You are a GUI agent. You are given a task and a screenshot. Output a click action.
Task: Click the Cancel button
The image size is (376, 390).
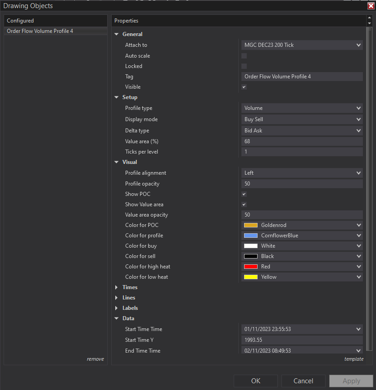coord(304,381)
